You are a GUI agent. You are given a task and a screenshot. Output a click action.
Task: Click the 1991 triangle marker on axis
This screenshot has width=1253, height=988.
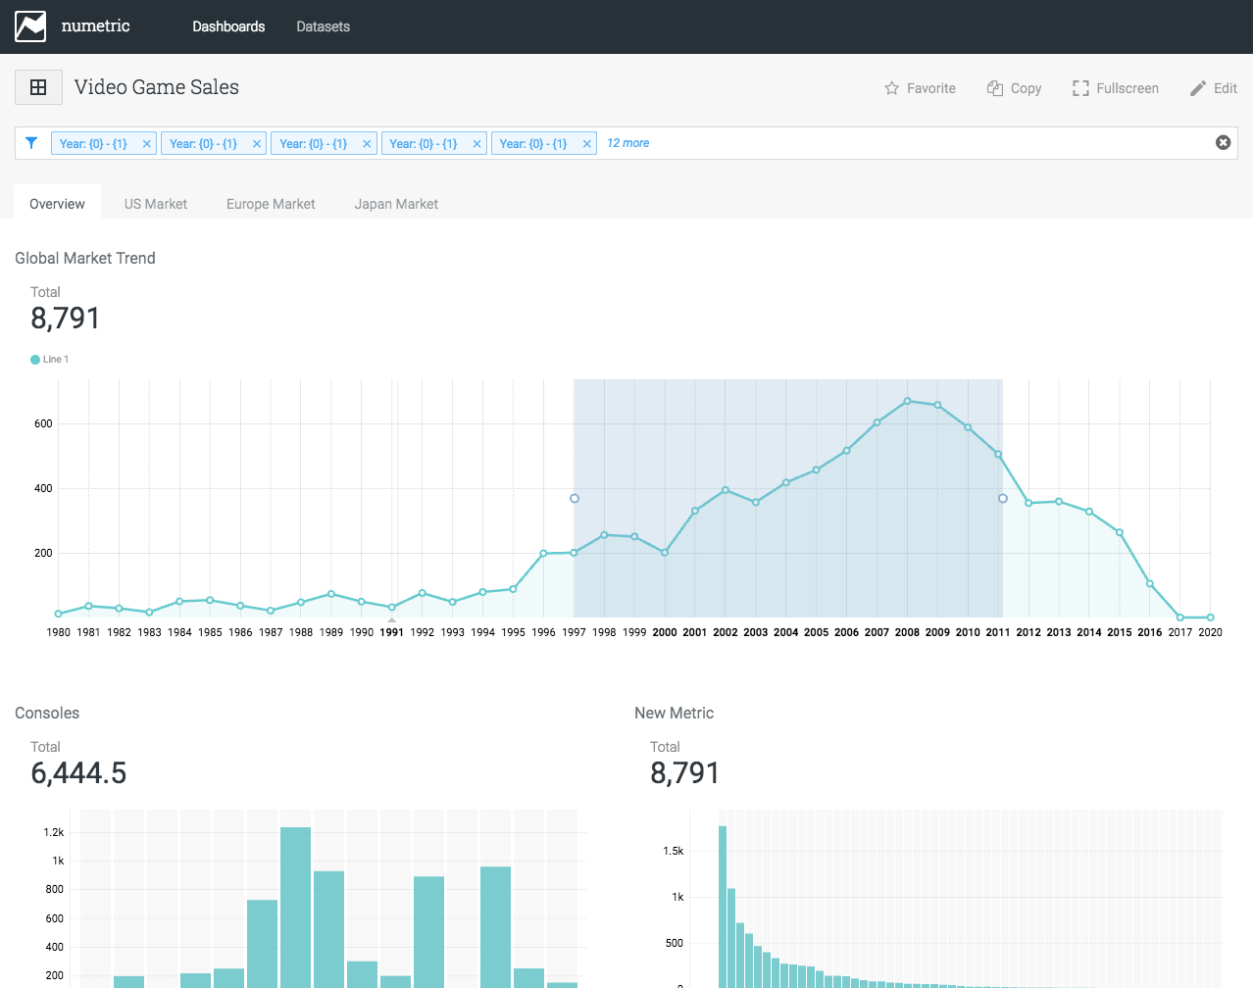(x=392, y=619)
